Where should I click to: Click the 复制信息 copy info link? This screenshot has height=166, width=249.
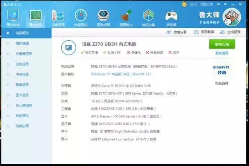(222, 53)
